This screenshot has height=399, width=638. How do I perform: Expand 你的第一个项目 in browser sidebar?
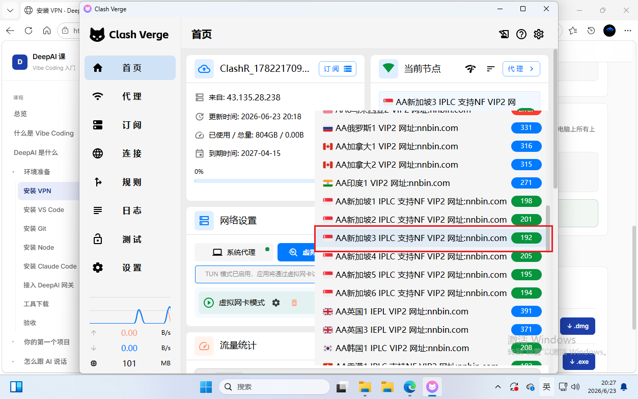pos(14,342)
